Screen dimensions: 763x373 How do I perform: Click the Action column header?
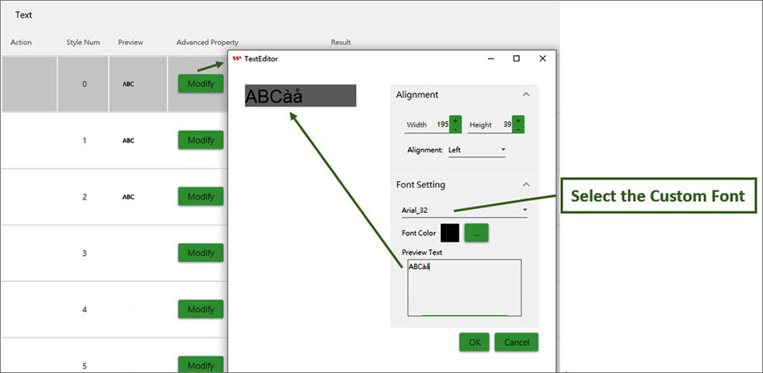tap(21, 43)
